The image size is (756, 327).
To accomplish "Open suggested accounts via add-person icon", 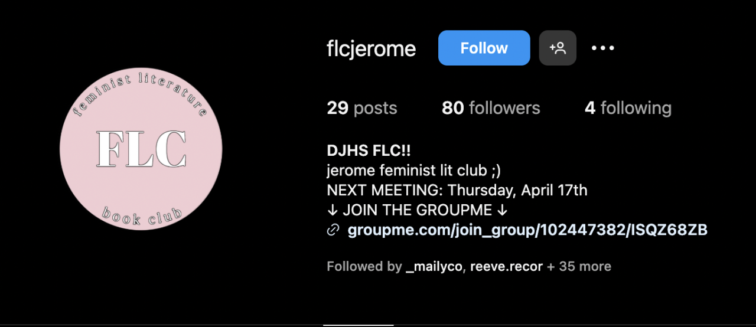I will point(558,48).
